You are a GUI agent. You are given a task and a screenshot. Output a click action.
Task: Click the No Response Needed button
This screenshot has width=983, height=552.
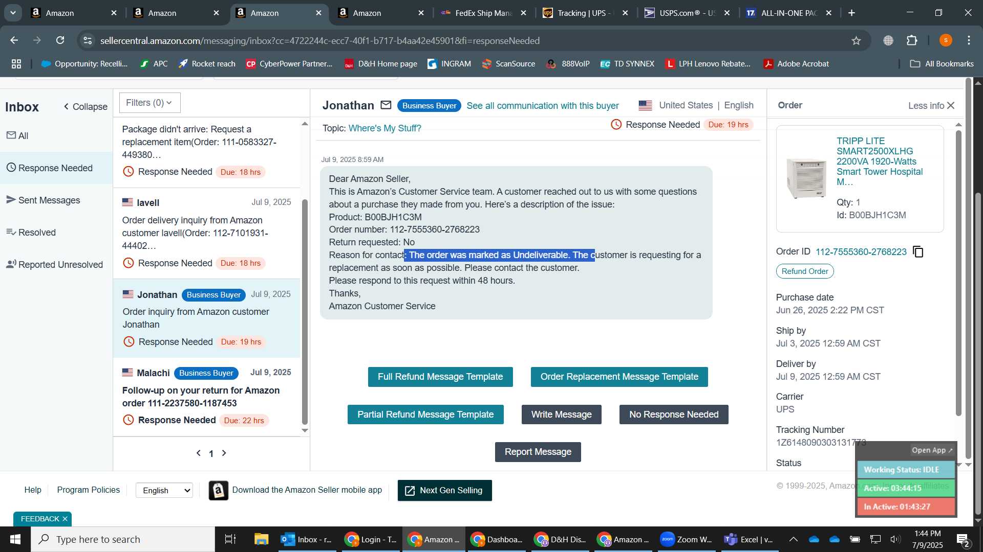674,415
